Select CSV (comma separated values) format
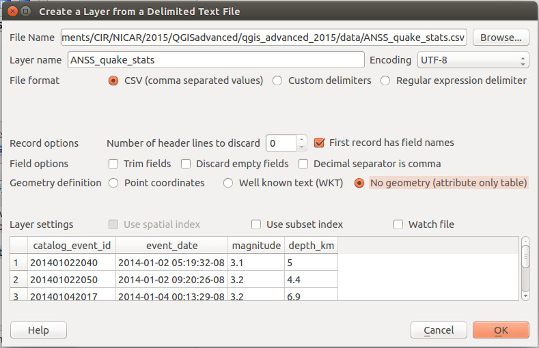 113,81
